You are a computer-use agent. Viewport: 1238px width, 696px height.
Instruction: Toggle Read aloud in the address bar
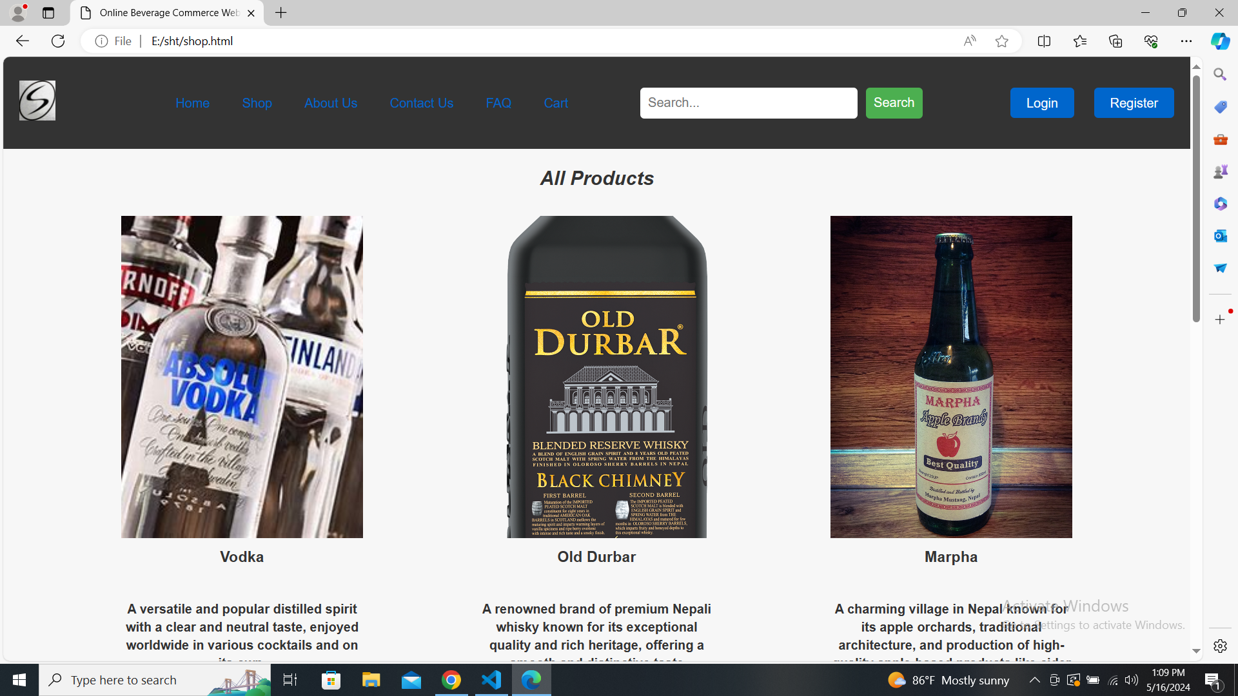969,41
